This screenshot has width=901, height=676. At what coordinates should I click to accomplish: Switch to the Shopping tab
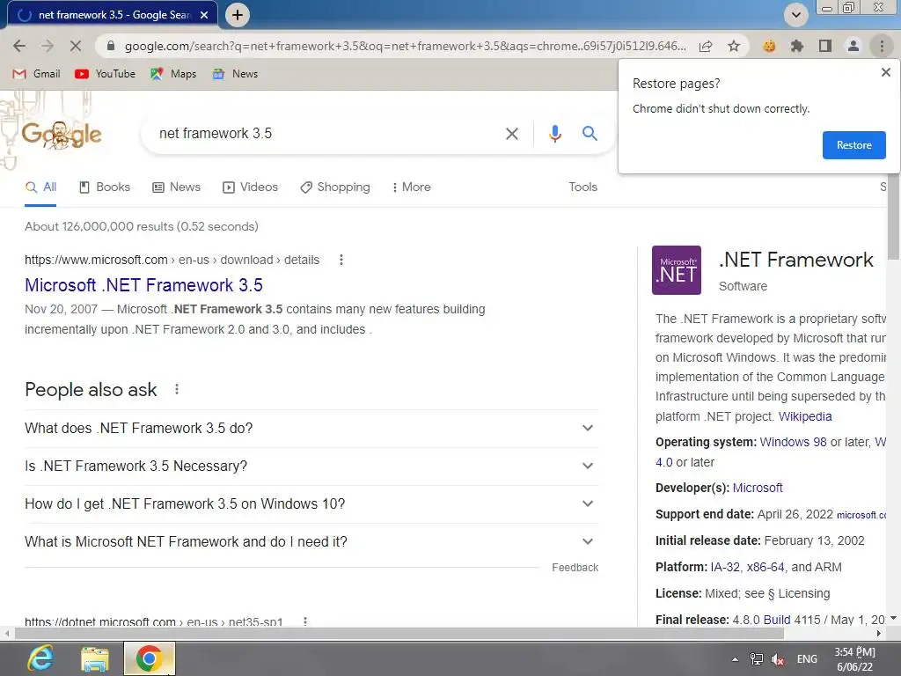click(335, 187)
